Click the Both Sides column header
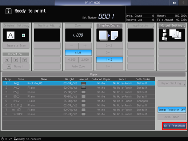The image size is (188, 141). [143, 79]
